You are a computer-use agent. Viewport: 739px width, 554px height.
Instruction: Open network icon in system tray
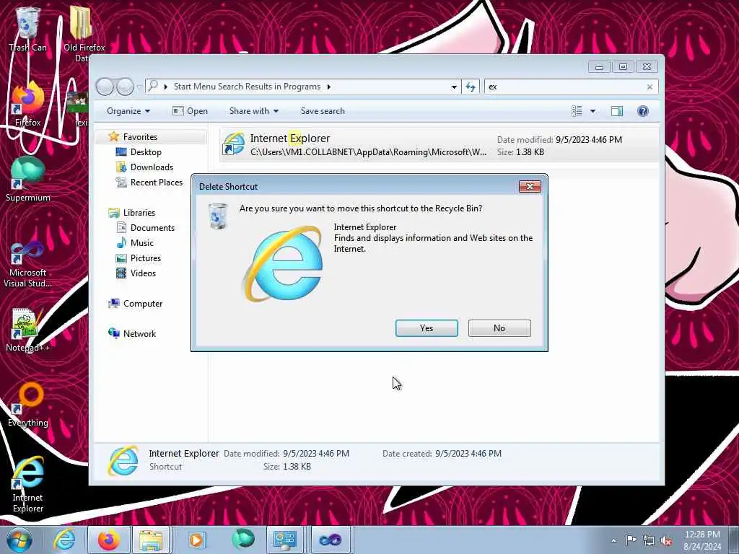tap(649, 541)
